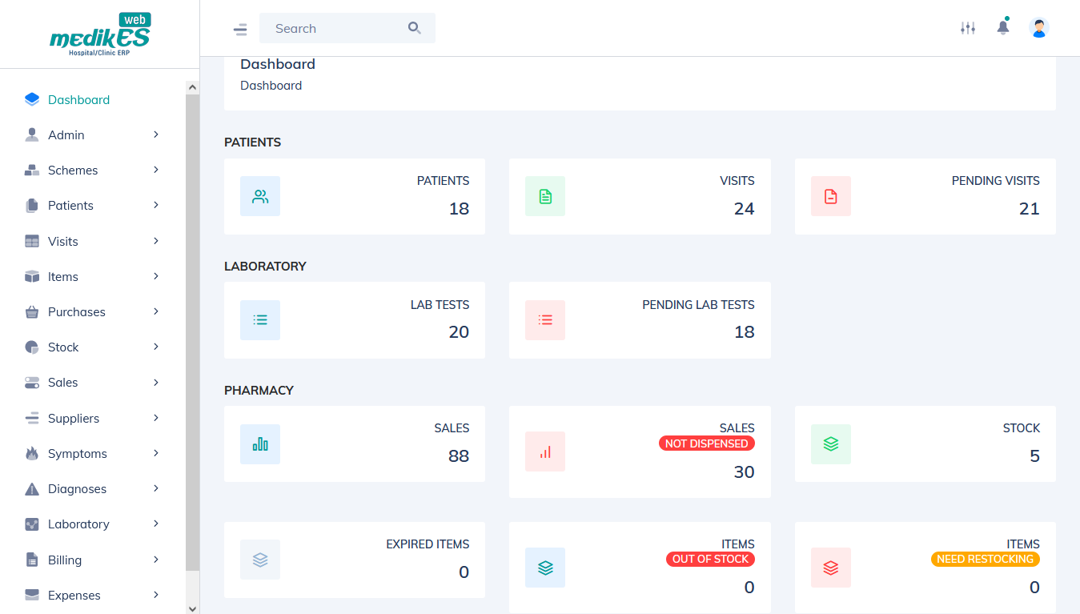Viewport: 1080px width, 614px height.
Task: Click the user avatar profile icon
Action: [x=1038, y=28]
